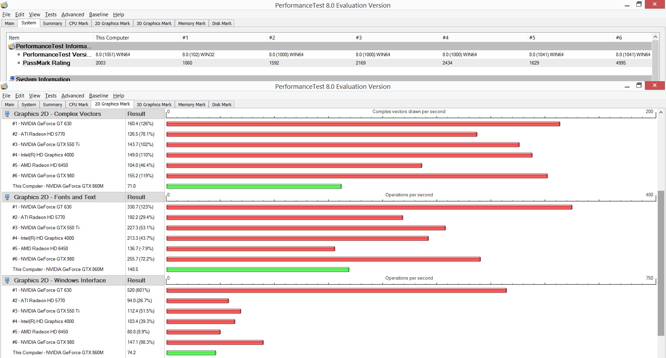Click lower window's PerformanceTest title icon
The image size is (666, 358).
point(4,86)
